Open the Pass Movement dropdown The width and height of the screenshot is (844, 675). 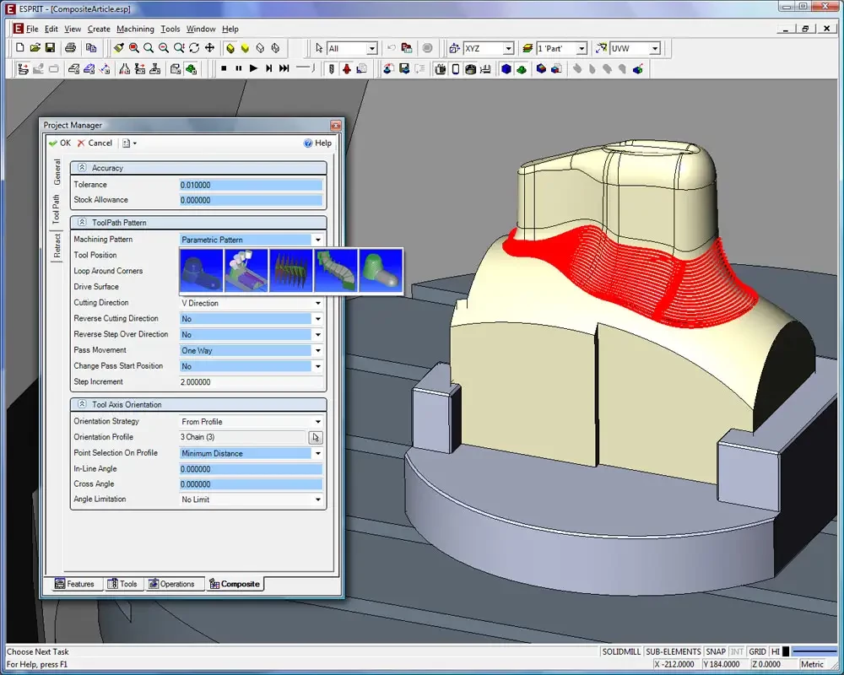click(318, 351)
